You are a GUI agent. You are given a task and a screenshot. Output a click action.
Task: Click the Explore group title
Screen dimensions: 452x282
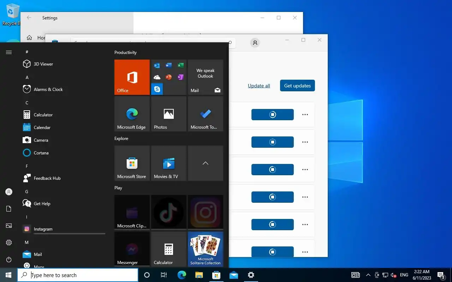tap(121, 139)
